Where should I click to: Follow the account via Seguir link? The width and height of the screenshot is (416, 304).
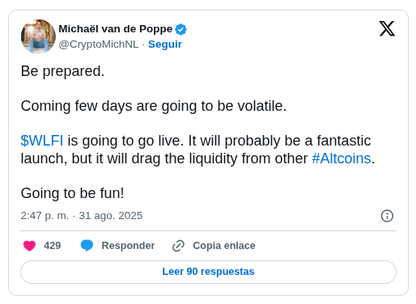tap(165, 44)
